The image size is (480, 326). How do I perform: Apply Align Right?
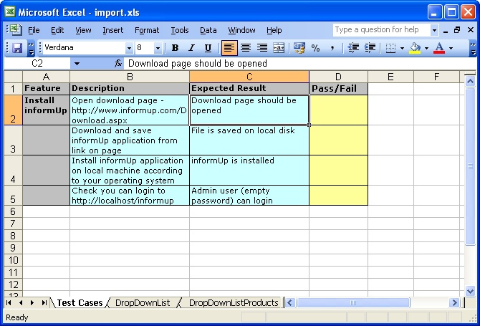[262, 48]
